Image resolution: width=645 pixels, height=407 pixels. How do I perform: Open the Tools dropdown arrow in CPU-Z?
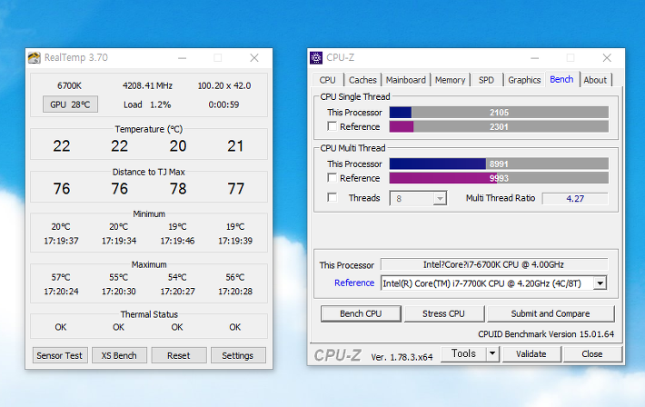click(492, 353)
